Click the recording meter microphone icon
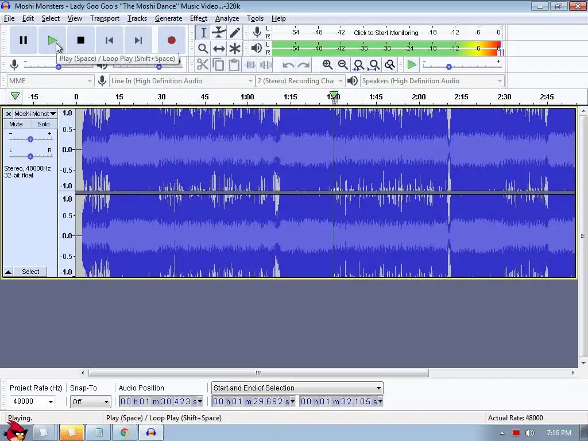This screenshot has height=441, width=588. pyautogui.click(x=257, y=33)
